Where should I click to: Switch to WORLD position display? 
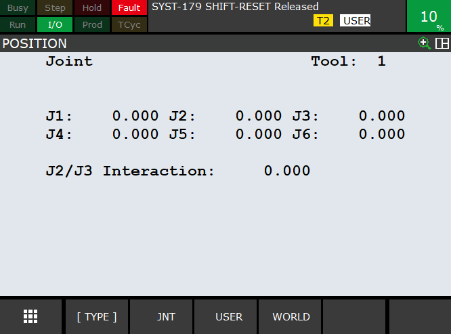click(x=291, y=316)
